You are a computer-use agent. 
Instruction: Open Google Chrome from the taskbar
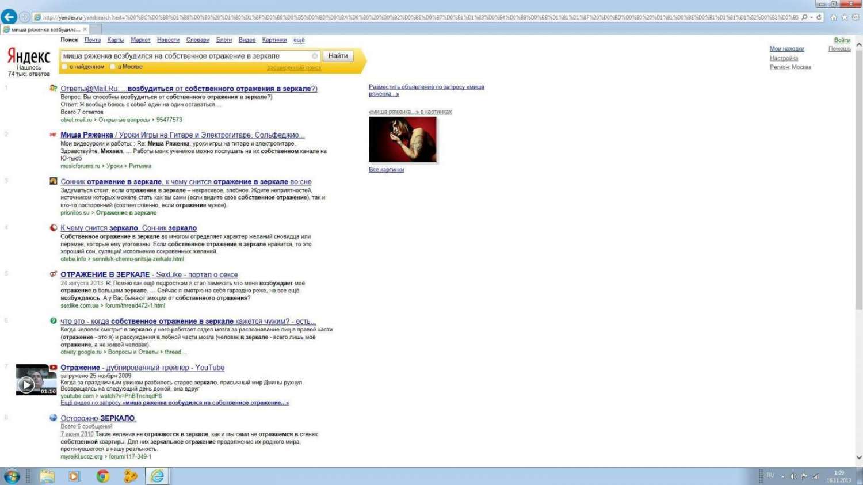[103, 476]
